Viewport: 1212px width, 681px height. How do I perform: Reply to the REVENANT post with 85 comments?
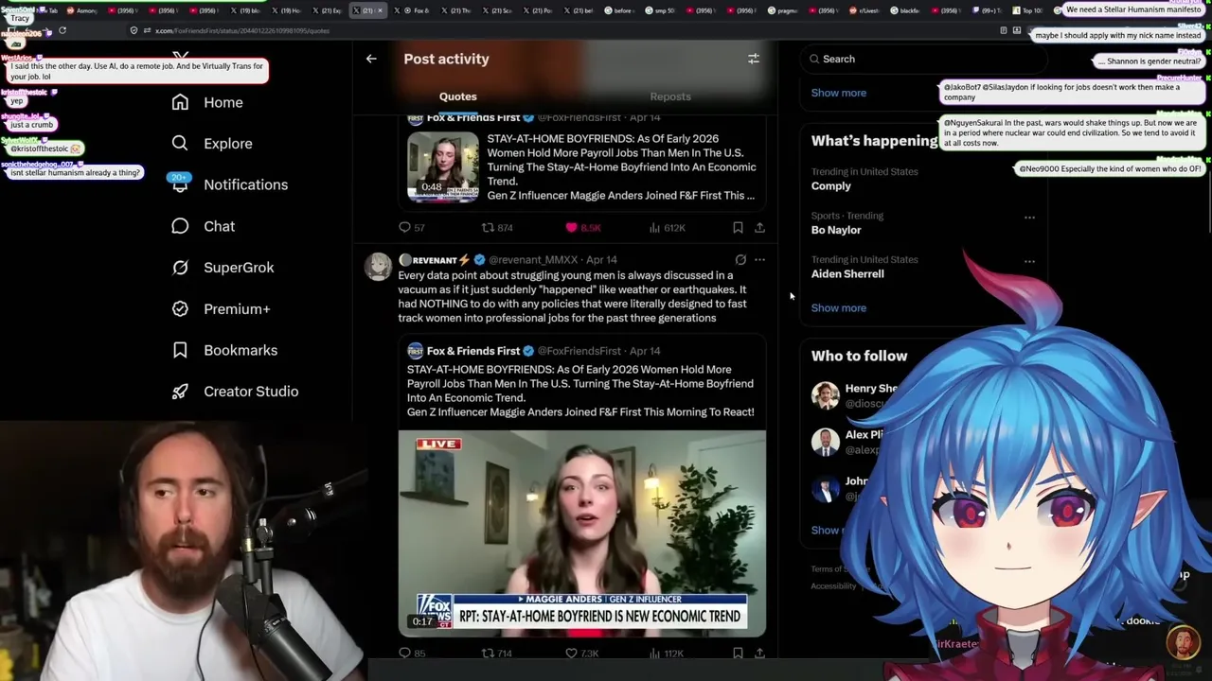[412, 654]
